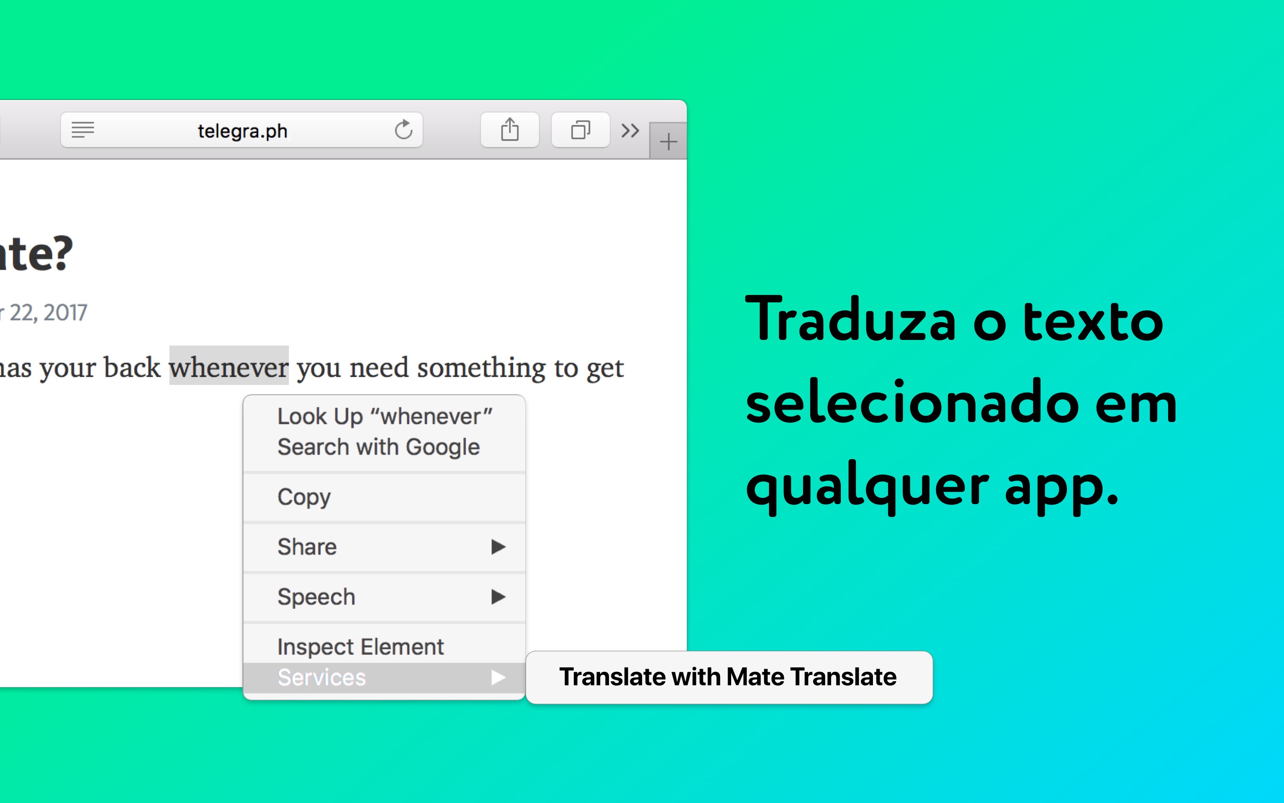Click the more options chevron icon
Screen dimensions: 1284x803
pos(630,129)
